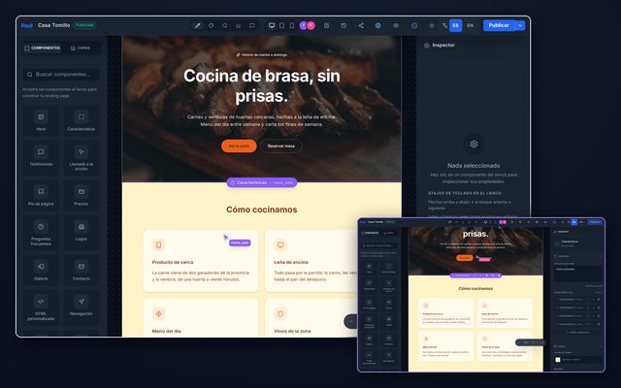Click the sun theme toggle icon
Viewport: 621px width, 388px height.
click(431, 26)
